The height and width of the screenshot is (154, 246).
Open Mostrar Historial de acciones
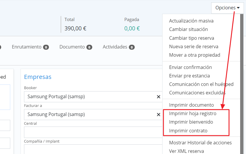pyautogui.click(x=200, y=143)
